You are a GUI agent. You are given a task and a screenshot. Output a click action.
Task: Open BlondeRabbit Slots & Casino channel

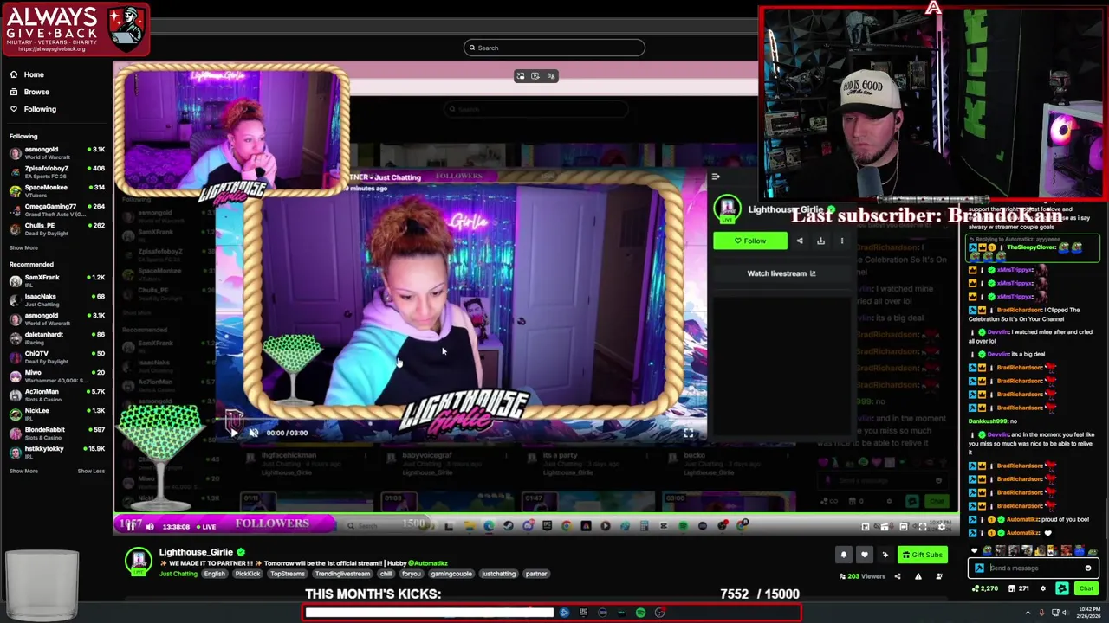(x=56, y=434)
